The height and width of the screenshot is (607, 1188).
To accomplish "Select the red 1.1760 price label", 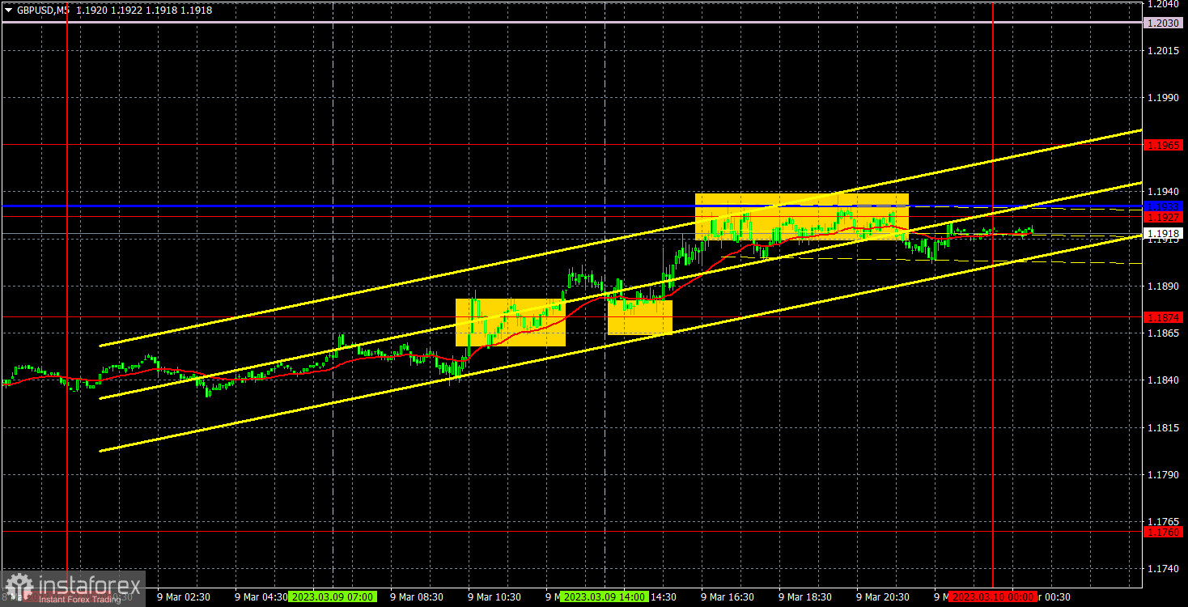I will (1164, 532).
